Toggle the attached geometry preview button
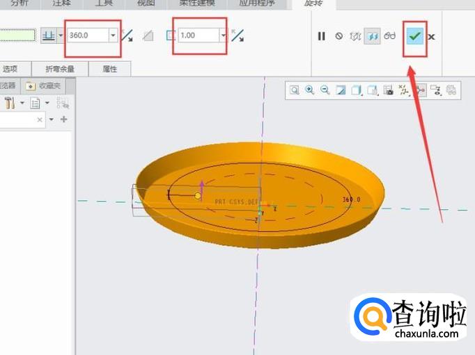Image resolution: width=475 pixels, height=355 pixels. [x=372, y=36]
